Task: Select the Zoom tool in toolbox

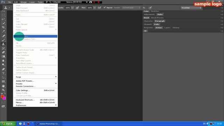Action: coord(3,90)
